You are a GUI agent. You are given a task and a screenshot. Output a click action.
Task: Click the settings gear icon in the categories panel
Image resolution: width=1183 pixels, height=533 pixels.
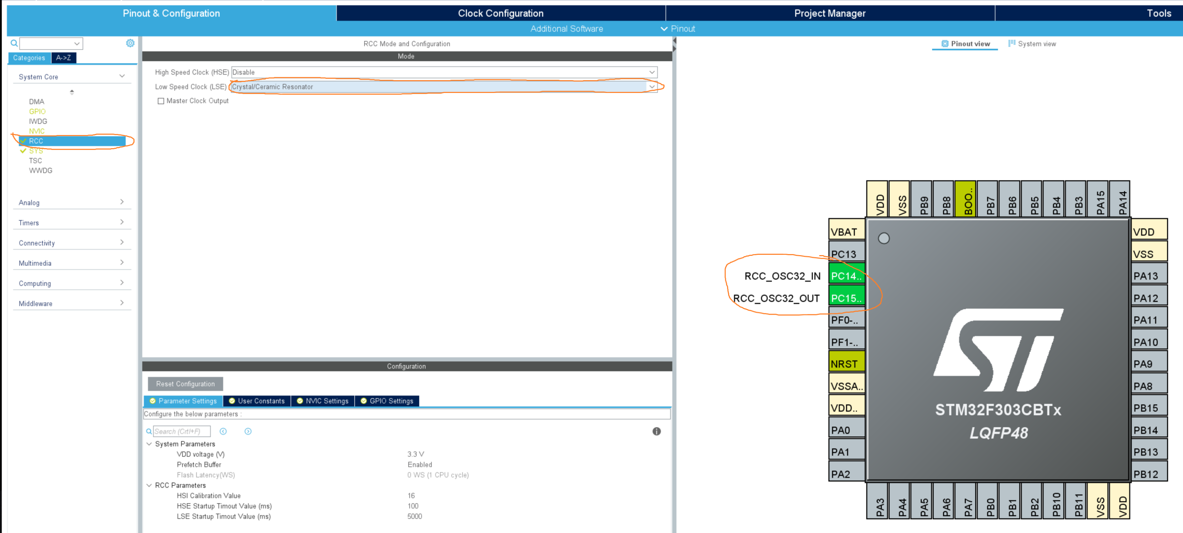[130, 43]
